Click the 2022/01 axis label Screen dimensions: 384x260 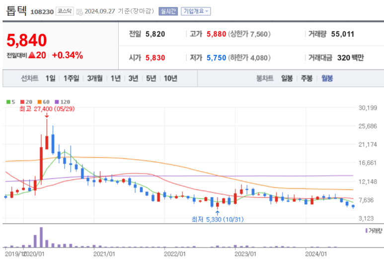pos(174,254)
